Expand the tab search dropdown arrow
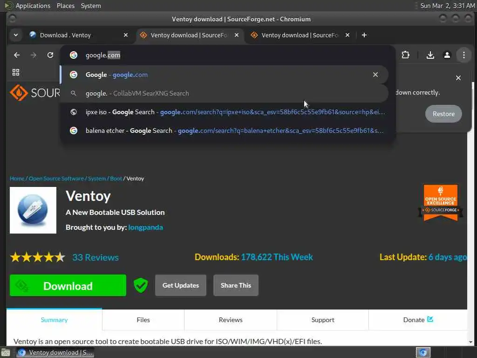The image size is (477, 358). tap(16, 35)
